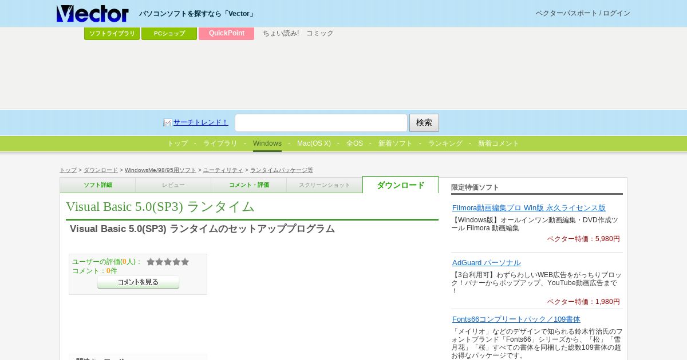Click ユーティリティ breadcrumb link
Viewport: 687px width, 360px height.
coord(223,170)
